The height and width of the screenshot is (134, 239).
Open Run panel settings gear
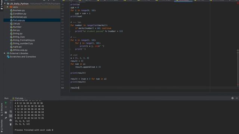[x=232, y=98]
